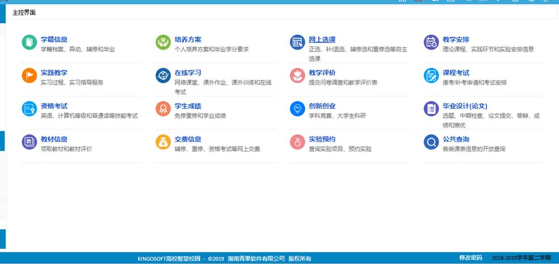Open the 教材信息 title link

[x=54, y=139]
